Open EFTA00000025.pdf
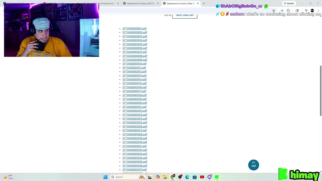Viewport: 322px width, 181px height. point(135,123)
